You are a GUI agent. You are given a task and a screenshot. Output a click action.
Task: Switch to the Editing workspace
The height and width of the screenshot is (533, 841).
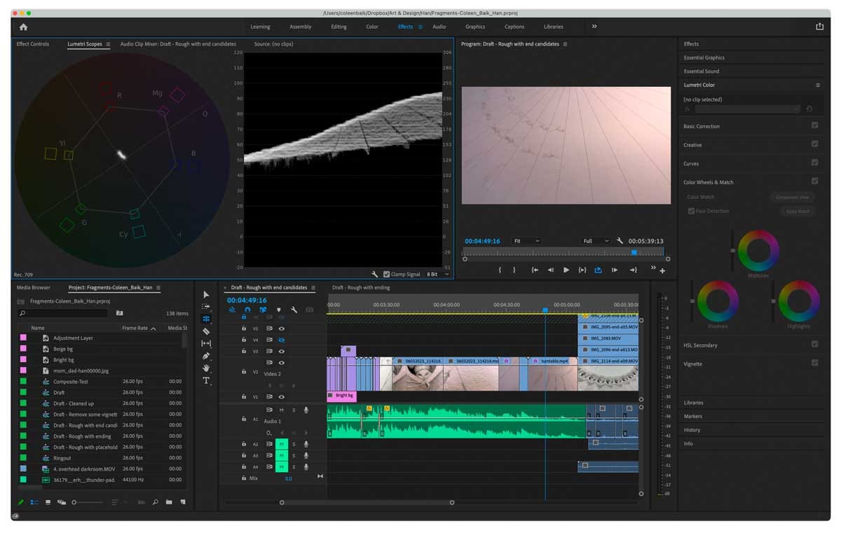pyautogui.click(x=339, y=27)
